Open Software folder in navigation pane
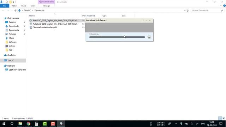 [x=12, y=42]
